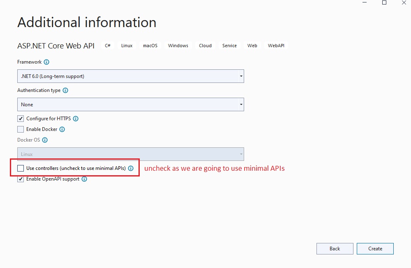Click the Additional information heading
The image size is (411, 268).
click(87, 22)
